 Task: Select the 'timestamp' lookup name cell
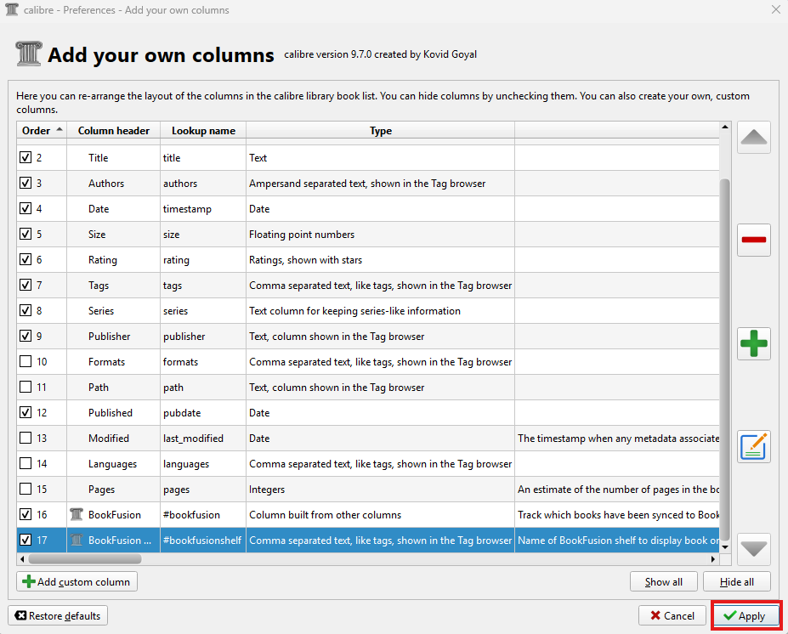[203, 208]
